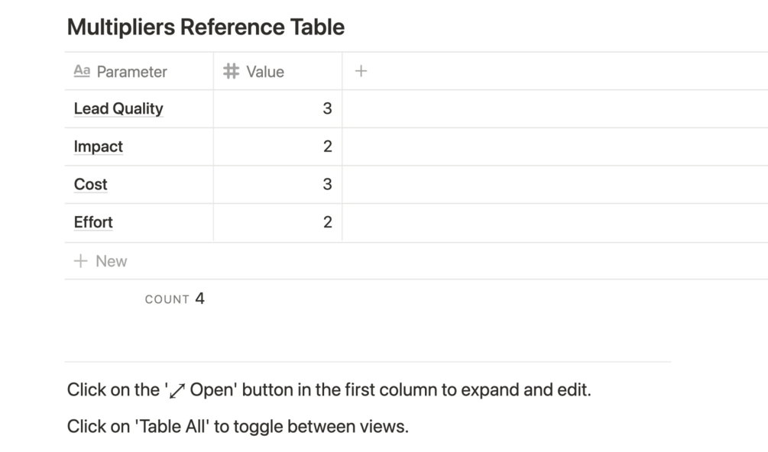Viewport: 768px width, 452px height.
Task: Click the count number 4 in footer
Action: point(199,299)
